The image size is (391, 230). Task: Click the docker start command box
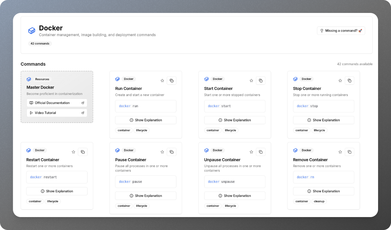point(235,106)
